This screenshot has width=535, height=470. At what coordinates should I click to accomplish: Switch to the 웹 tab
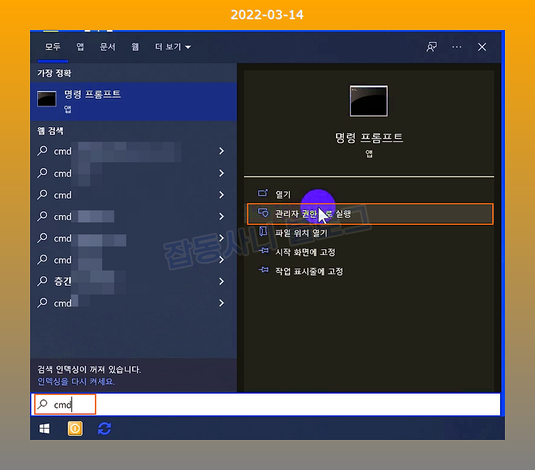pos(135,47)
